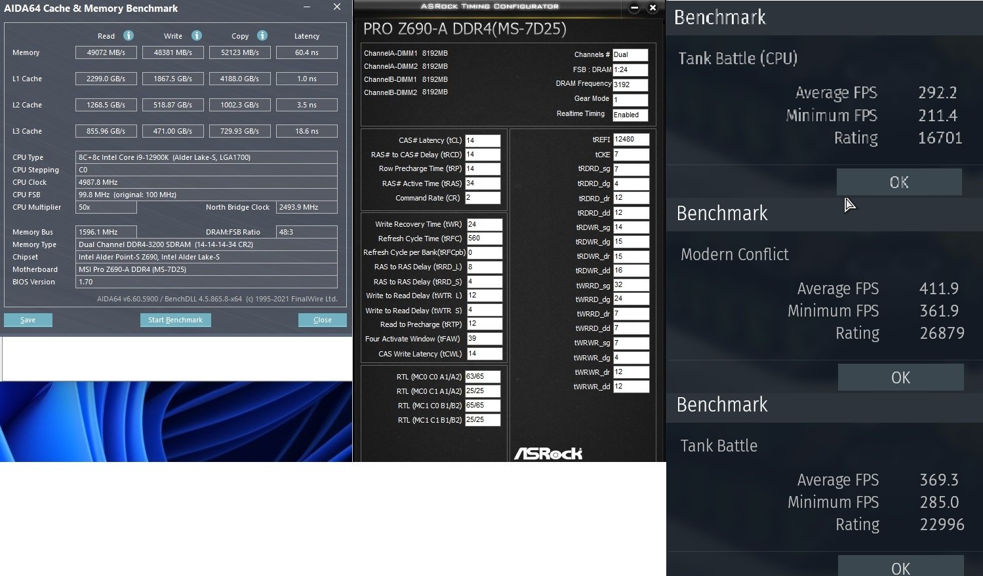
Task: Click the Command Rate (CR) field
Action: pyautogui.click(x=483, y=198)
